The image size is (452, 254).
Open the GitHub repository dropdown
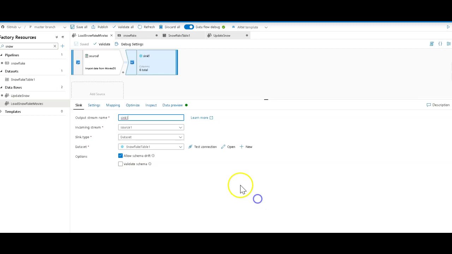click(11, 27)
